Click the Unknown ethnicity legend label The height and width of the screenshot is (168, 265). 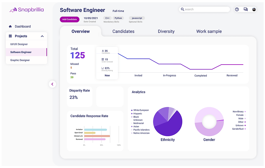tap(138, 120)
